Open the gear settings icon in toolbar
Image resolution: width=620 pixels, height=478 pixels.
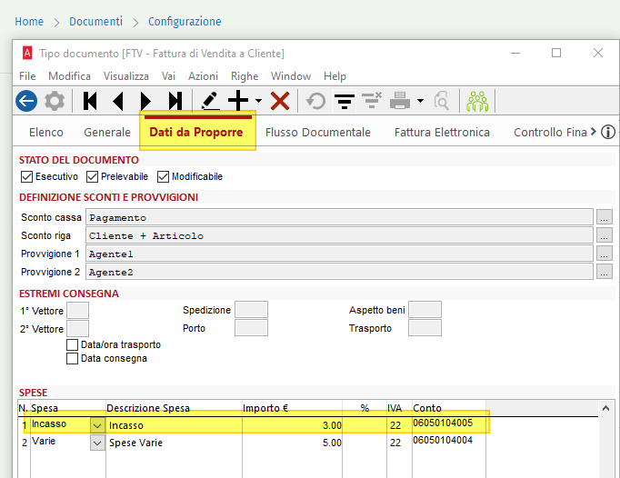tap(55, 101)
